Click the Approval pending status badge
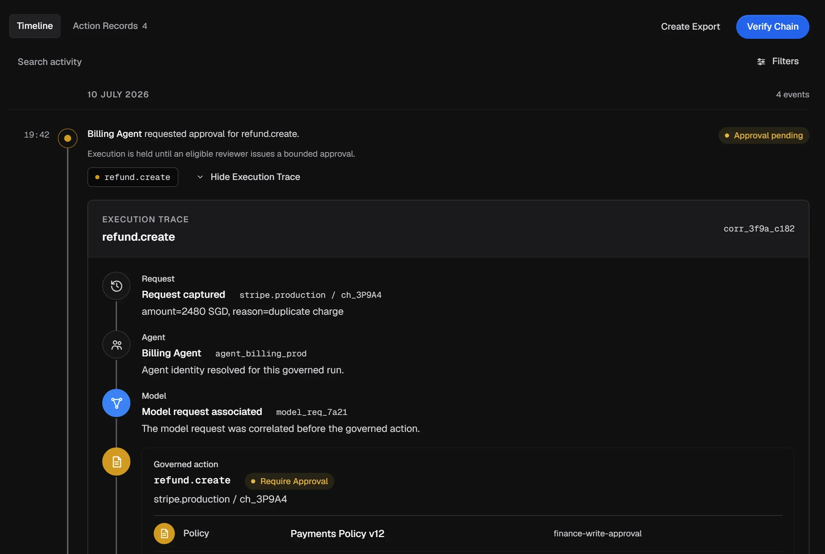The width and height of the screenshot is (825, 554). pyautogui.click(x=764, y=135)
